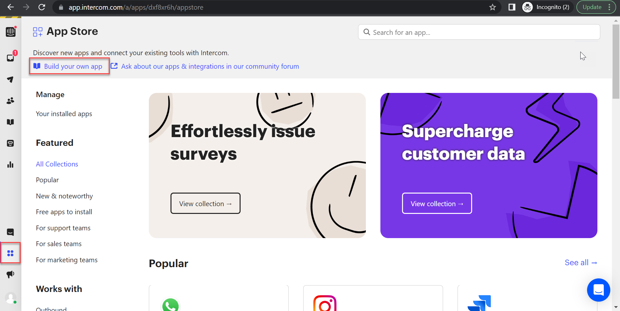View the customer data collection
The height and width of the screenshot is (311, 620).
437,203
